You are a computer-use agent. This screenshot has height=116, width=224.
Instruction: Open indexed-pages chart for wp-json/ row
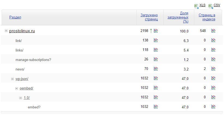click(x=213, y=78)
